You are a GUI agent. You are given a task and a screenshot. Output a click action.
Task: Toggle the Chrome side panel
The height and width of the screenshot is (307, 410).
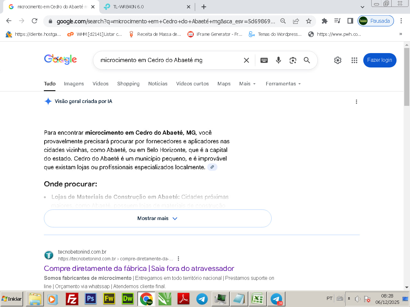(350, 21)
